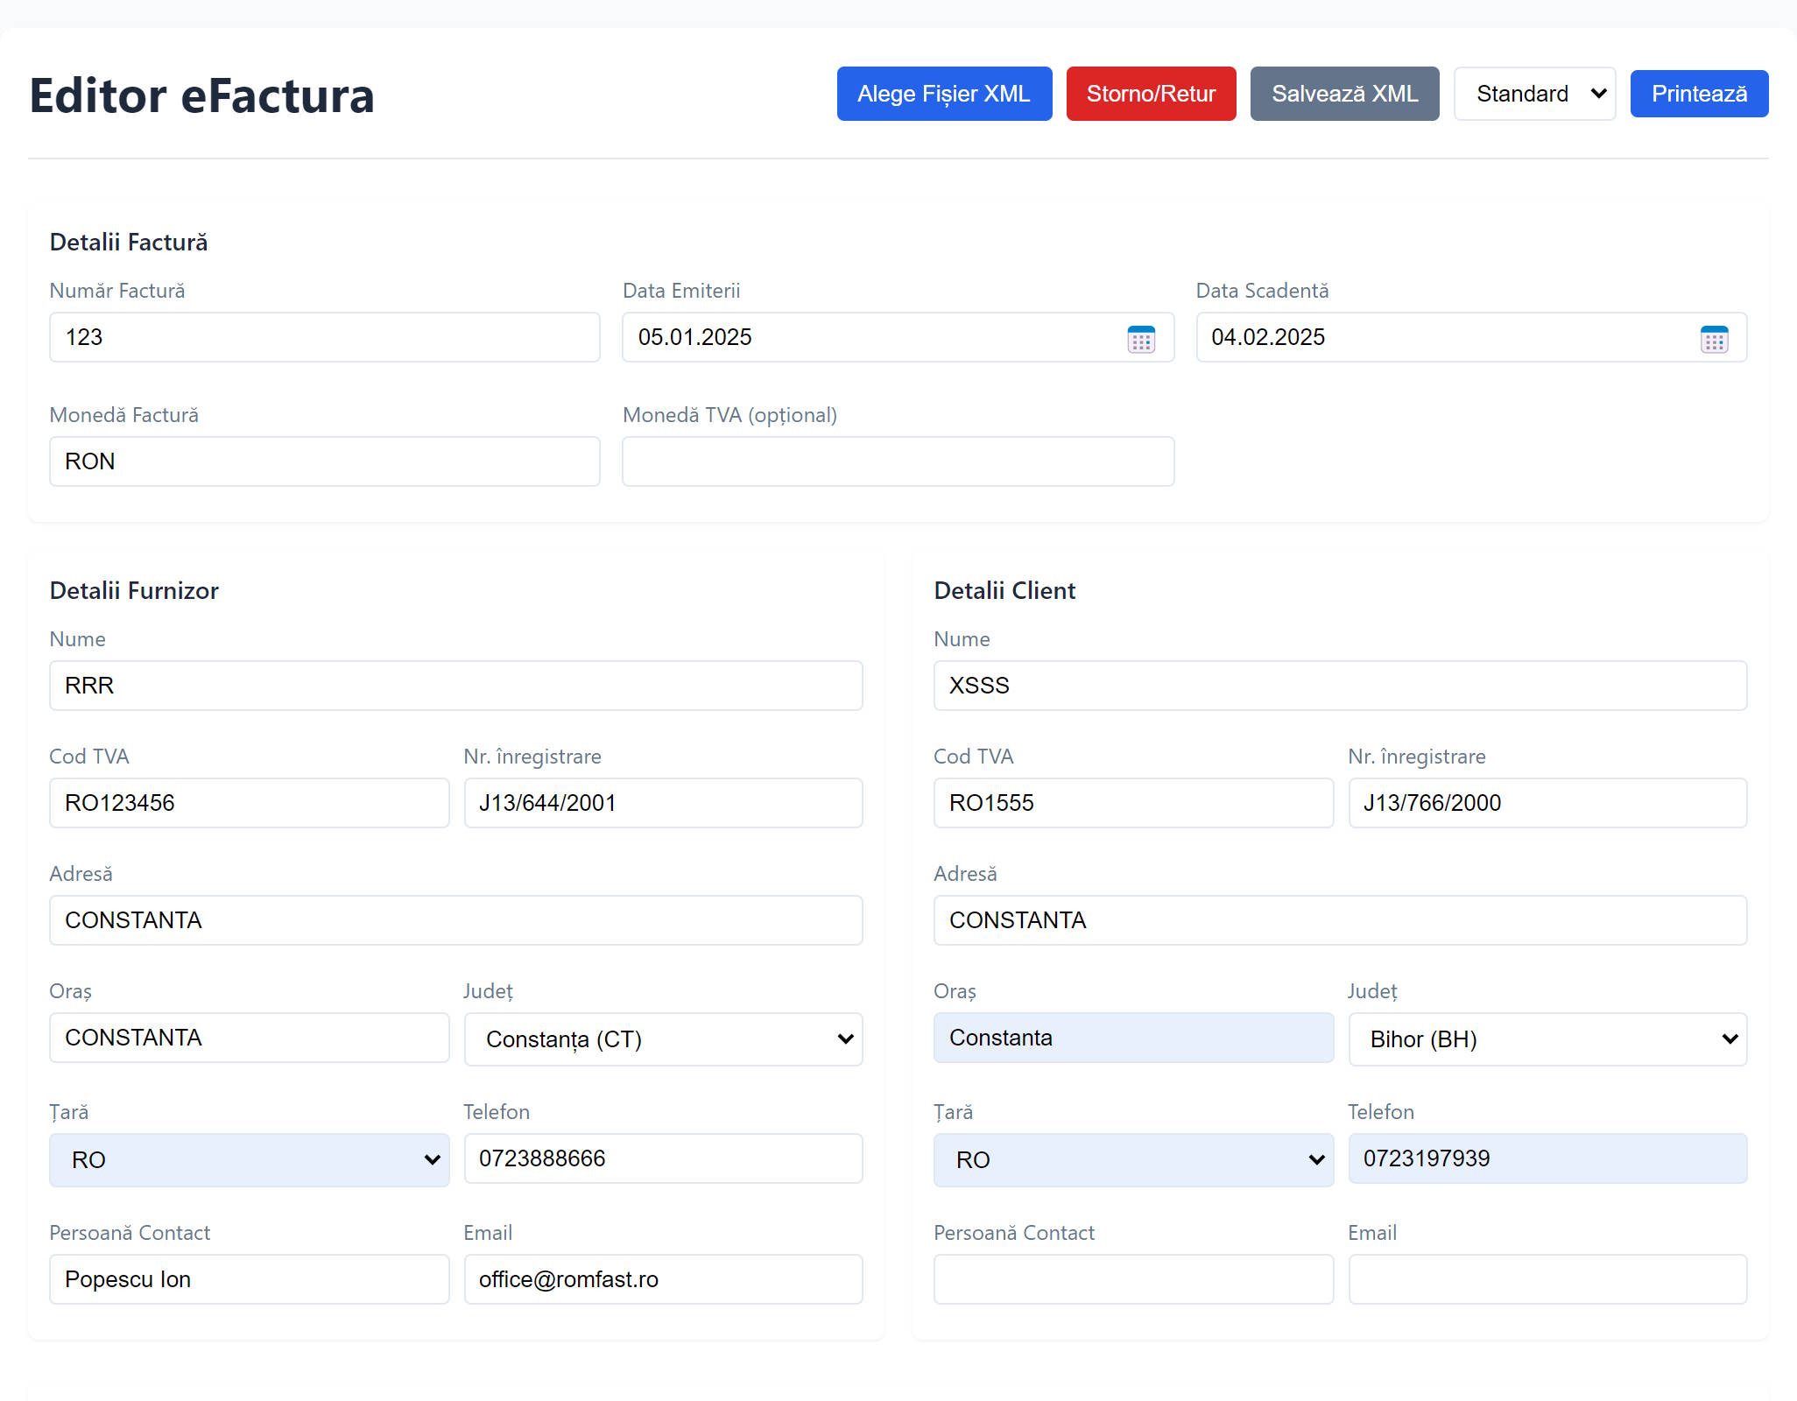Expand the client Județ Bihor (BH) dropdown
The width and height of the screenshot is (1797, 1401).
[x=1547, y=1039]
